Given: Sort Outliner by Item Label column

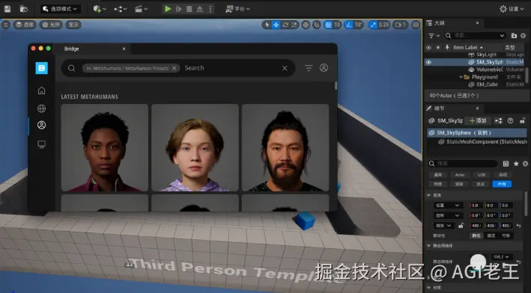Looking at the screenshot, I should 468,47.
